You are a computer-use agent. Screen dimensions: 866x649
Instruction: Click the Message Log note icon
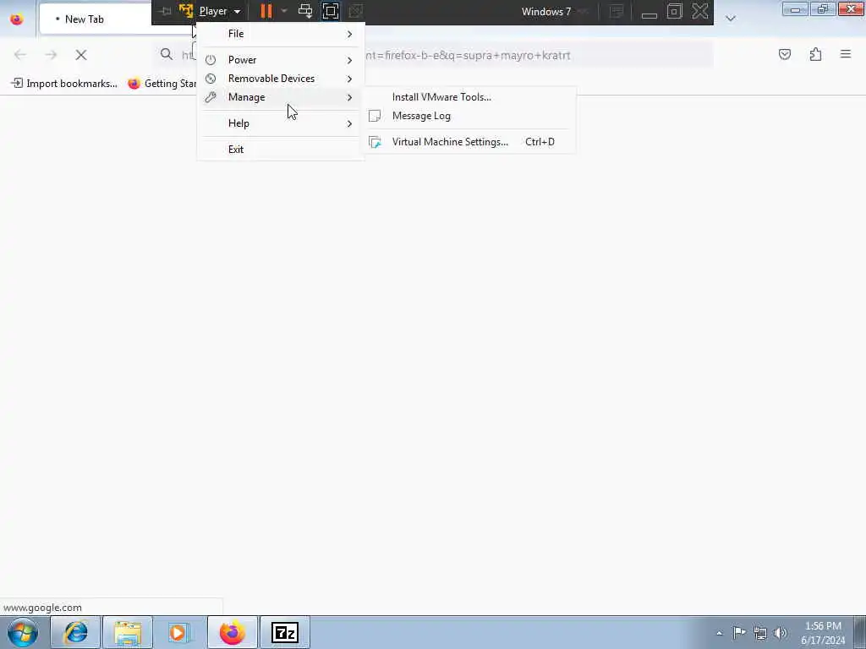point(375,116)
